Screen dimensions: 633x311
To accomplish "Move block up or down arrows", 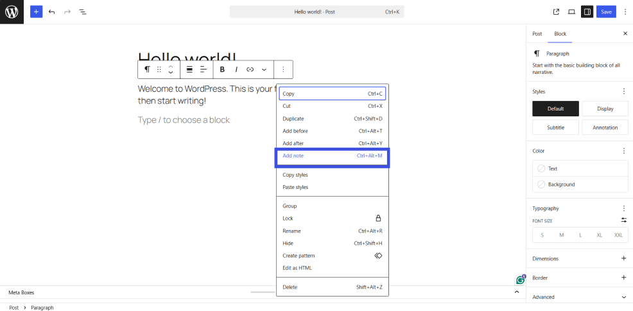I will (x=171, y=69).
